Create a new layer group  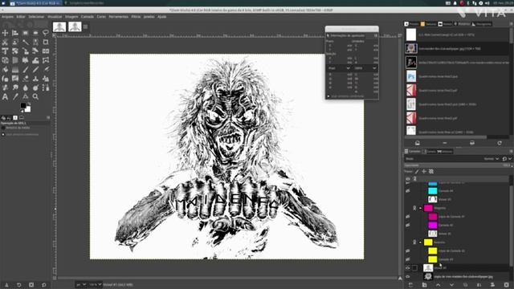coord(424,285)
